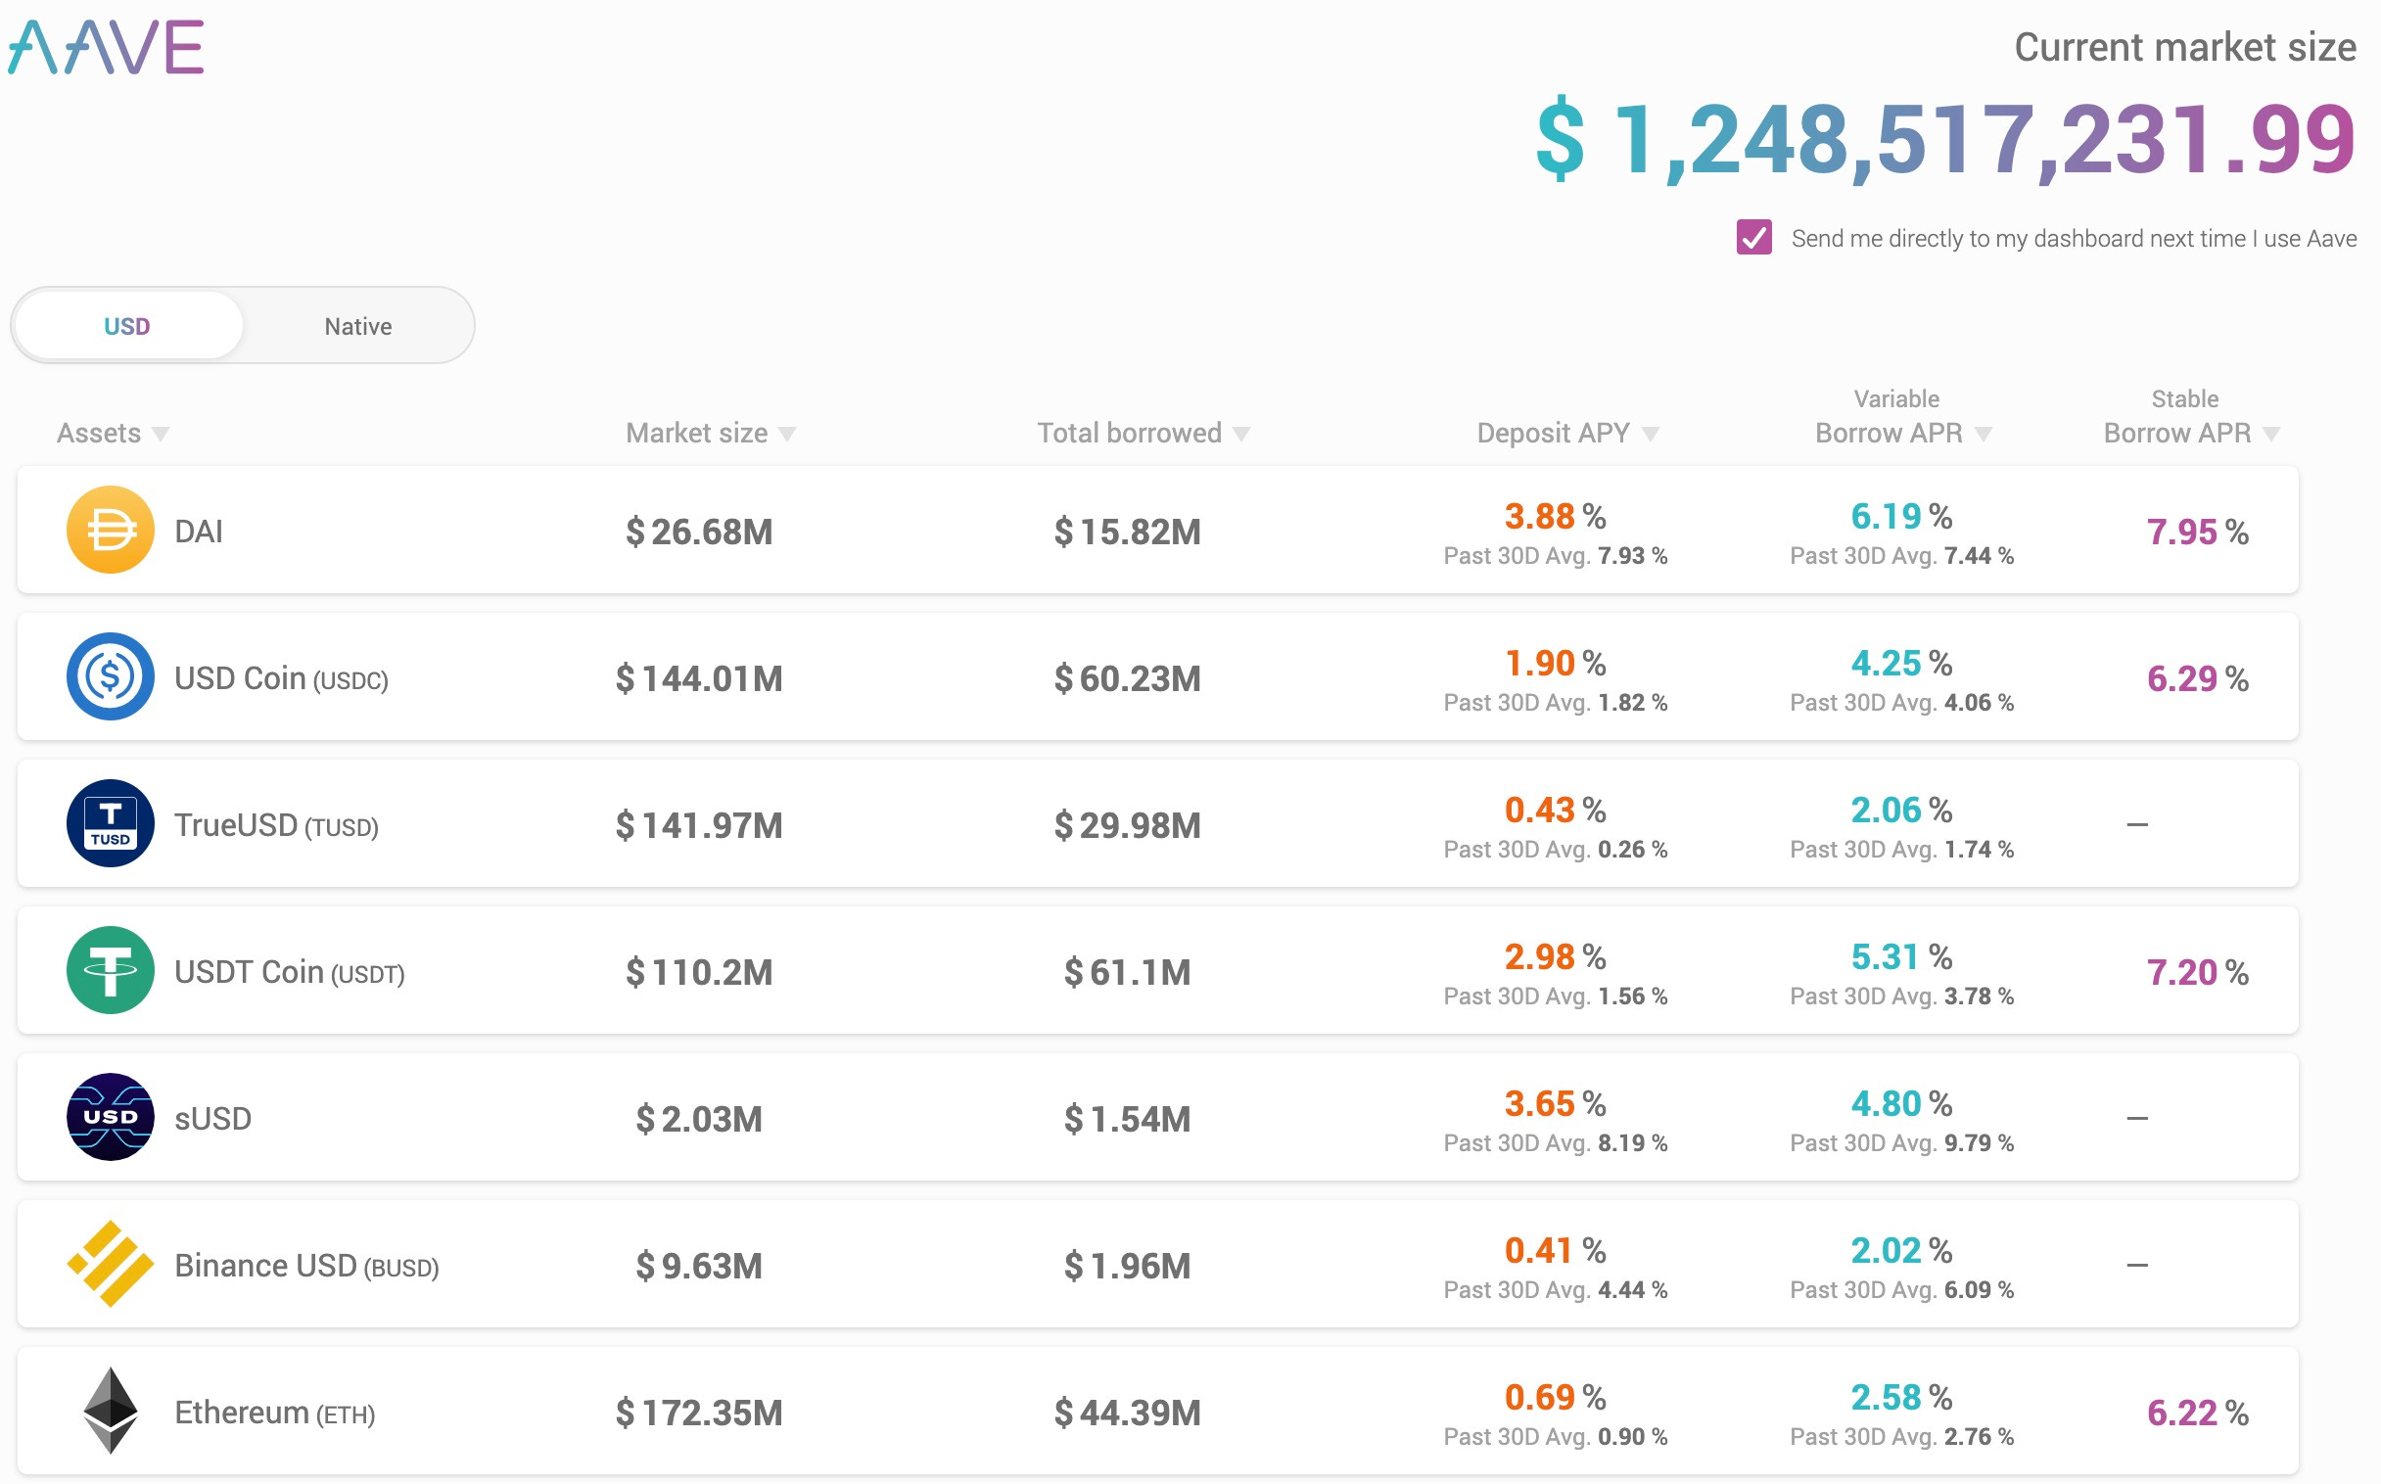2381x1484 pixels.
Task: Click the DAI coin icon
Action: point(110,530)
